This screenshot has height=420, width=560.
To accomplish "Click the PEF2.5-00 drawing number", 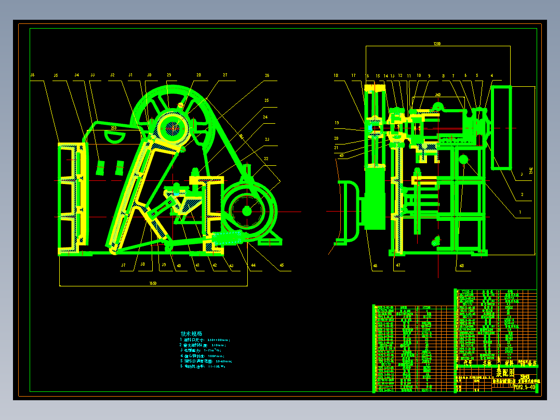I will 524,387.
